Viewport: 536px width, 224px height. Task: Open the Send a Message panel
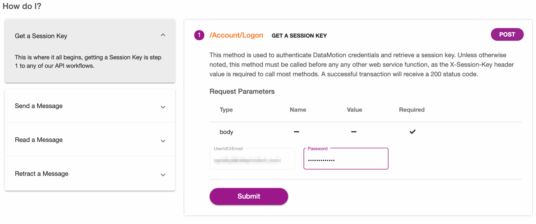[39, 106]
